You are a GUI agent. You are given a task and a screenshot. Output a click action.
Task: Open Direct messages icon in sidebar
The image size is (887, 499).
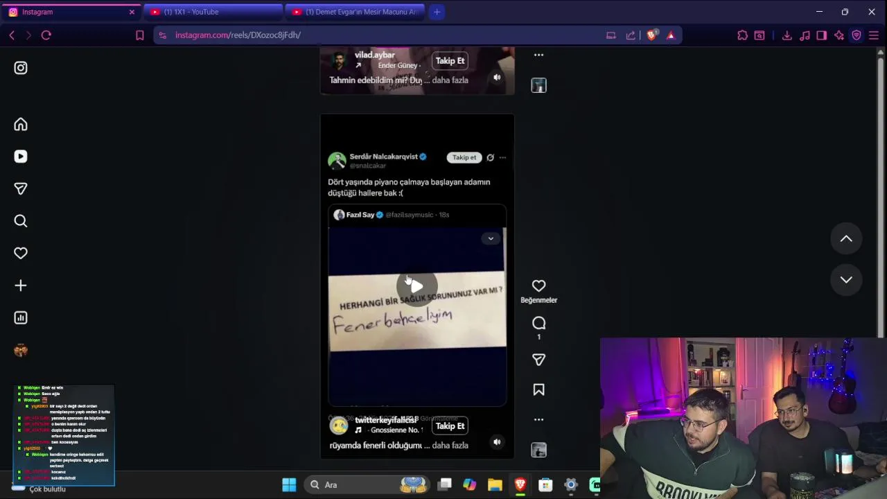[x=21, y=189]
